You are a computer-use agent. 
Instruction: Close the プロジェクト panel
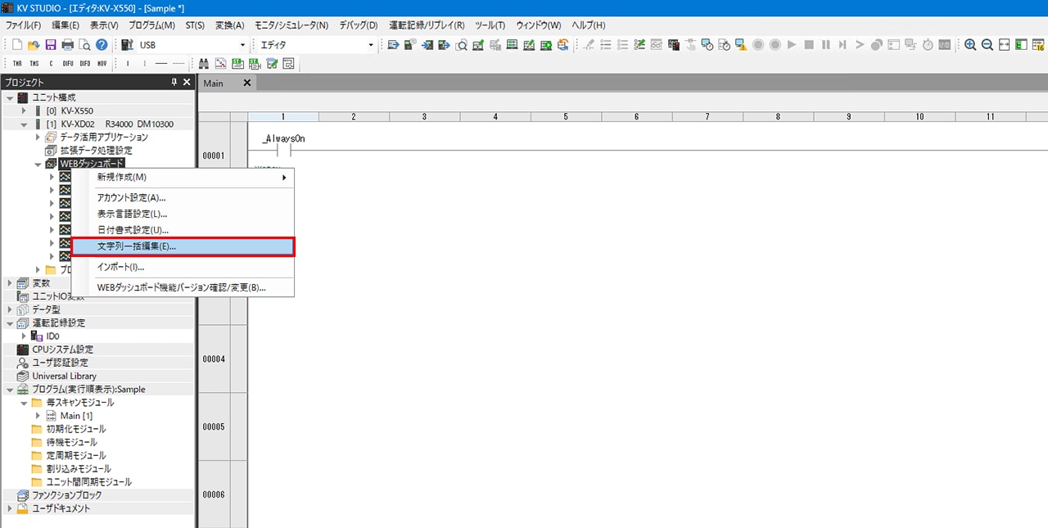187,83
